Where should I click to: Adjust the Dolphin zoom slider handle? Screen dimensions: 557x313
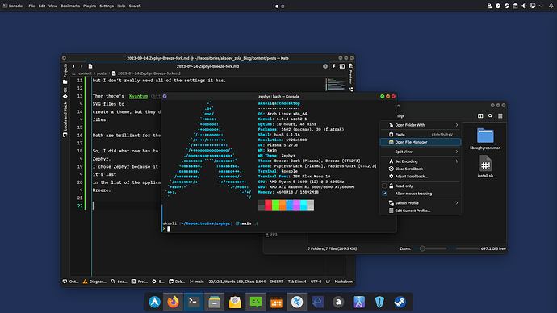[422, 248]
